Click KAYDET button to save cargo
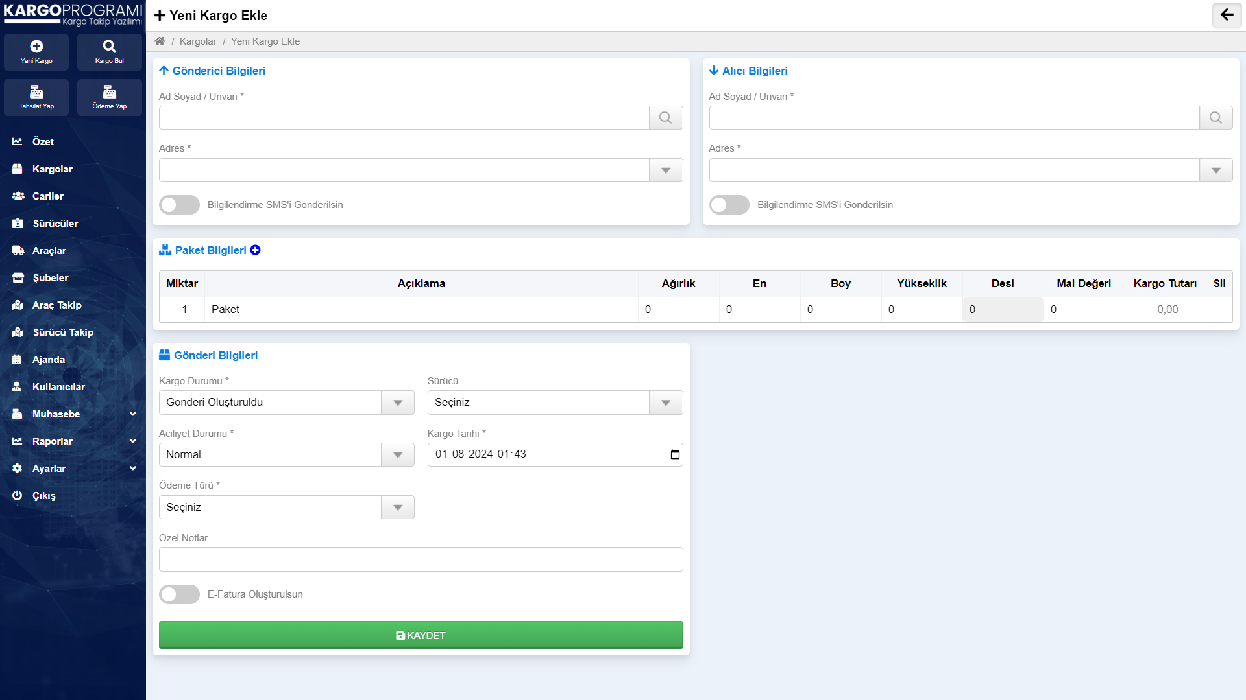This screenshot has height=700, width=1246. click(x=421, y=635)
